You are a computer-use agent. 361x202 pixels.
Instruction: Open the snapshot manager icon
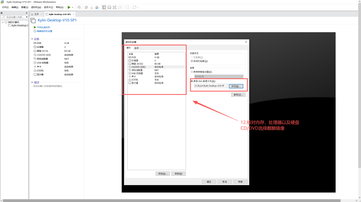click(97, 7)
